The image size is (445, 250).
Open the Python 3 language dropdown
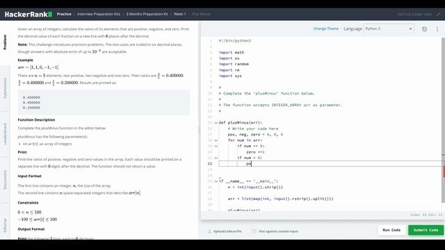(x=389, y=28)
